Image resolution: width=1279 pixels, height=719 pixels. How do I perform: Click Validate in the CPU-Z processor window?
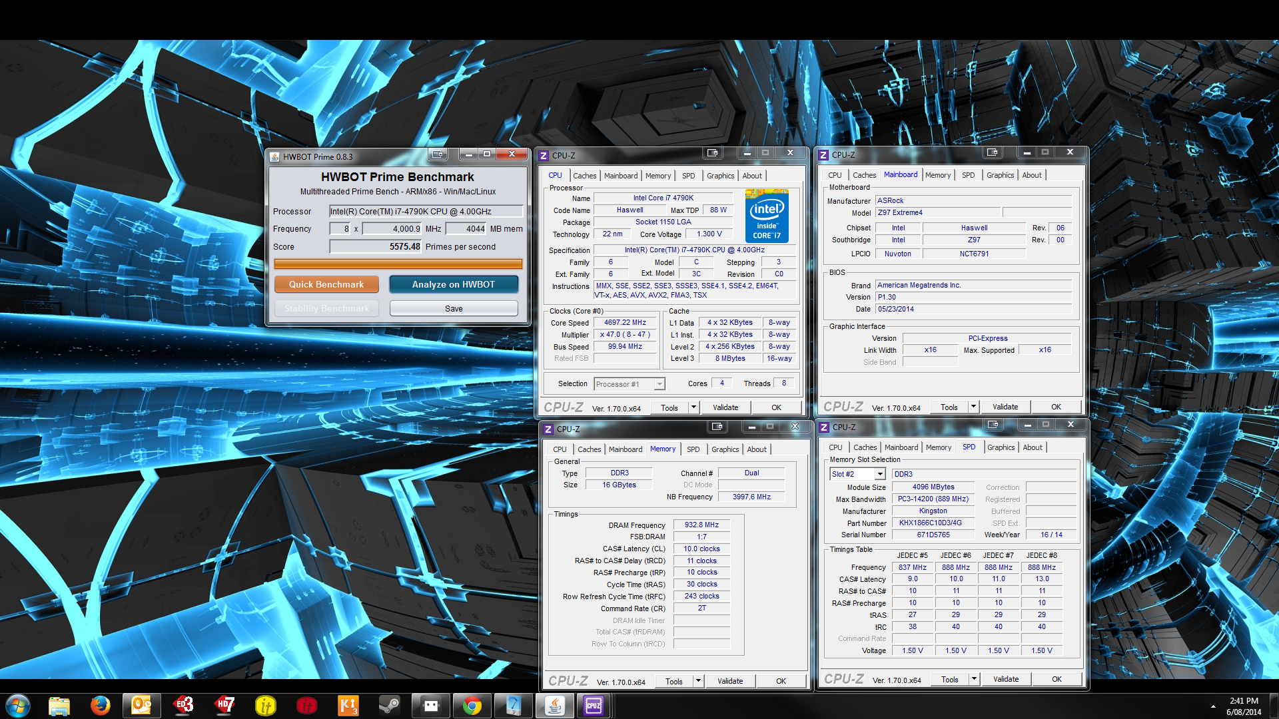(x=725, y=407)
